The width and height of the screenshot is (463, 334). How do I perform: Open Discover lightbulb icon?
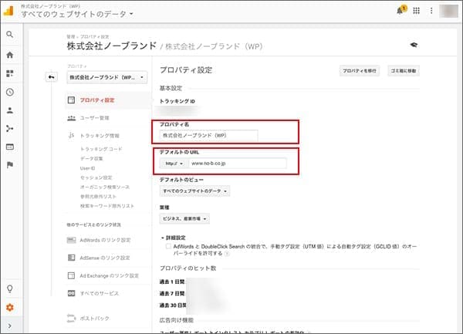pos(10,288)
